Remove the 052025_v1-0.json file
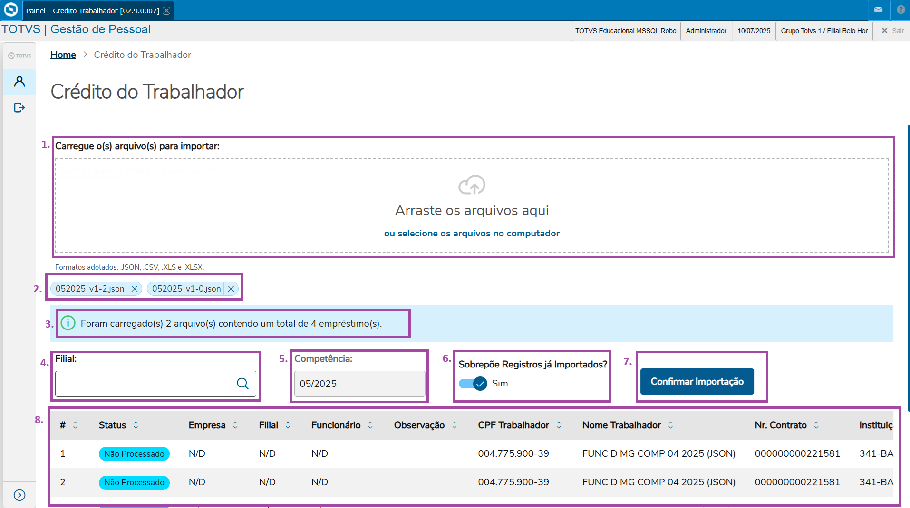Image resolution: width=910 pixels, height=508 pixels. 231,289
